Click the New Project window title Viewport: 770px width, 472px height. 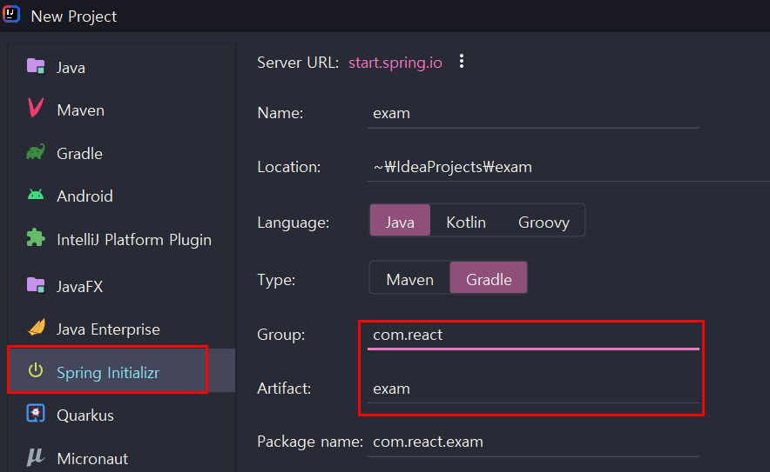(74, 17)
